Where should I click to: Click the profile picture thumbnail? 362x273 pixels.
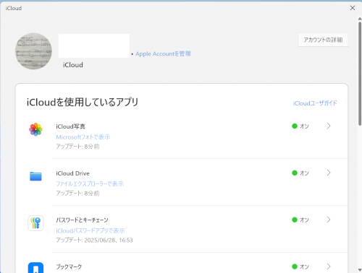click(x=33, y=51)
